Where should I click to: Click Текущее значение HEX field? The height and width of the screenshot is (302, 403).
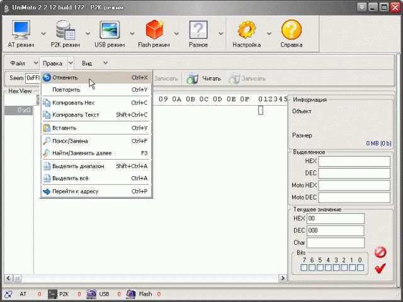click(336, 218)
